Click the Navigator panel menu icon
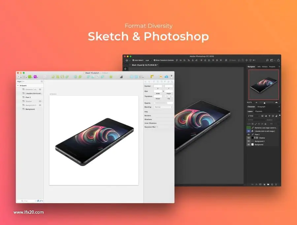The image size is (297, 225). click(279, 67)
